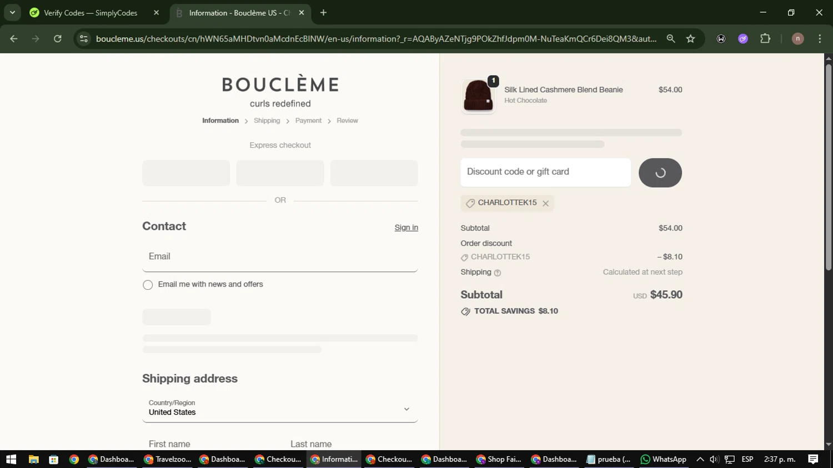Open the Travelzoo Chrome taskbar window
833x468 pixels.
click(x=167, y=459)
